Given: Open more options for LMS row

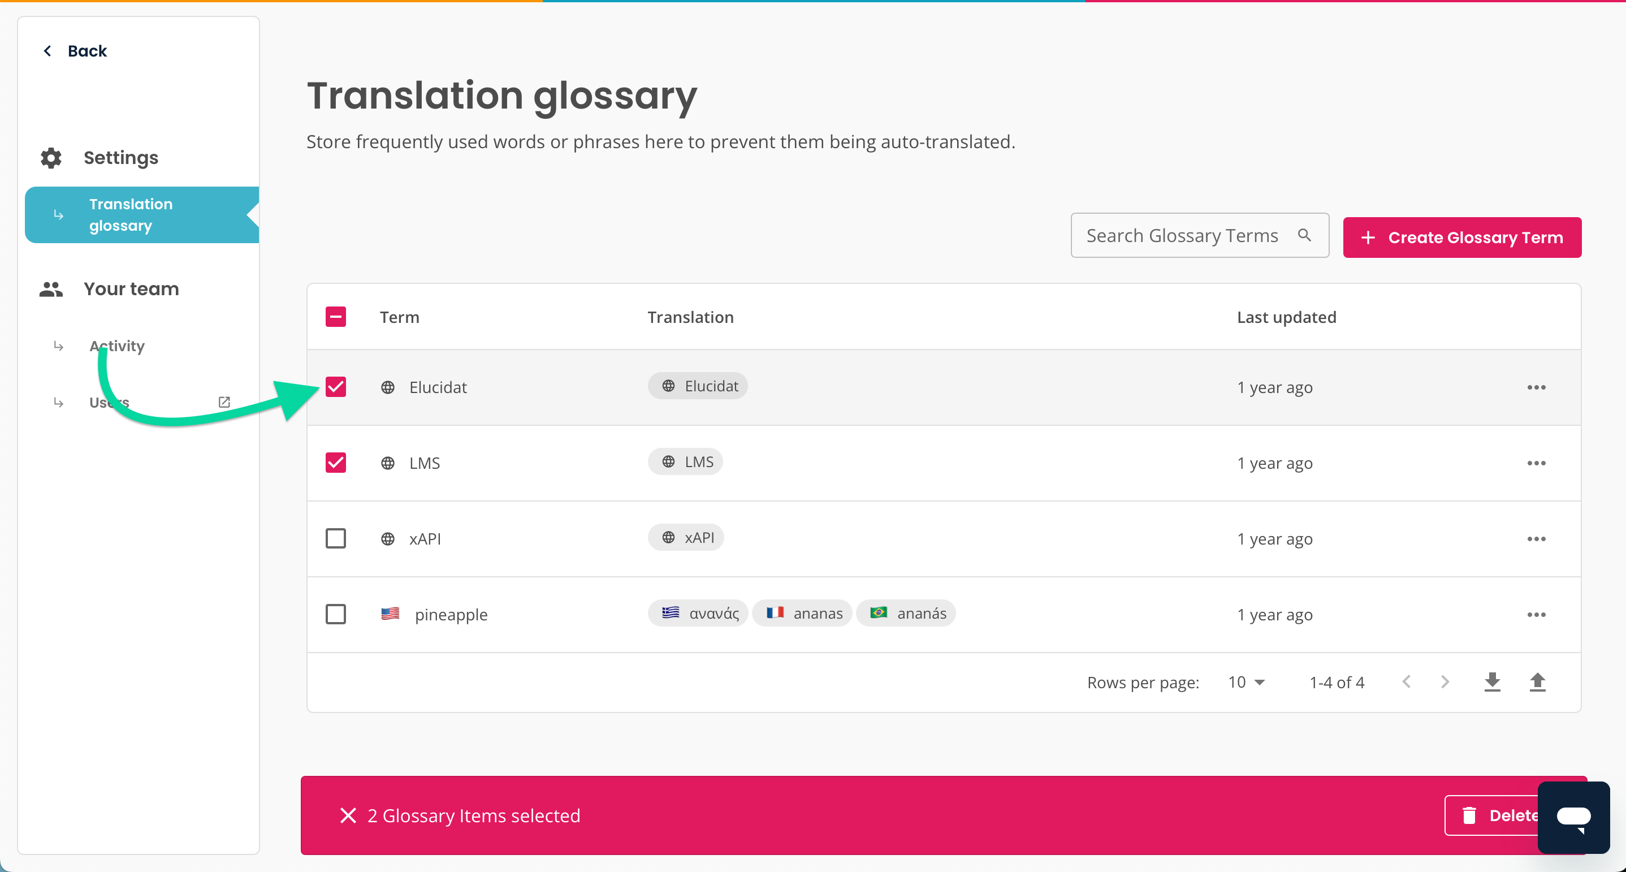Looking at the screenshot, I should [1536, 463].
